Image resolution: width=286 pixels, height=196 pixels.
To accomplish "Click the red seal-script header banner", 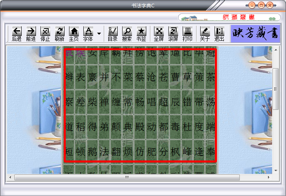I will coord(229,17).
